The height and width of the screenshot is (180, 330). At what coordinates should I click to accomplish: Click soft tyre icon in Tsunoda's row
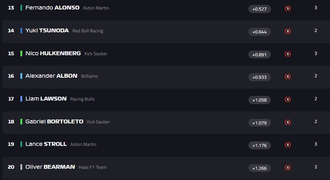(x=287, y=31)
